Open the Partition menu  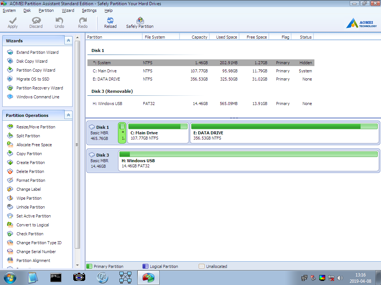(x=46, y=10)
